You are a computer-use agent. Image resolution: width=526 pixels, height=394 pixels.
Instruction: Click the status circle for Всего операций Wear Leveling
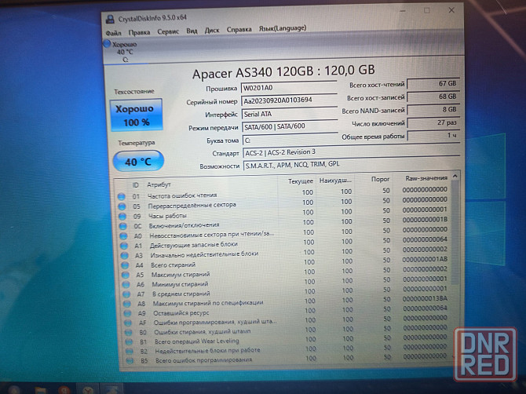130,342
